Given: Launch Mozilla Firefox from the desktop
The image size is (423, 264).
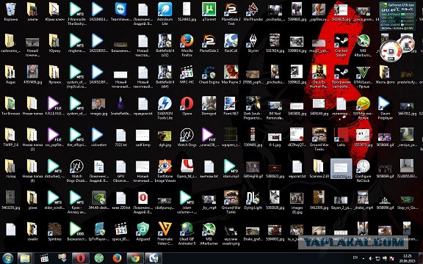Looking at the screenshot, I should [187, 45].
